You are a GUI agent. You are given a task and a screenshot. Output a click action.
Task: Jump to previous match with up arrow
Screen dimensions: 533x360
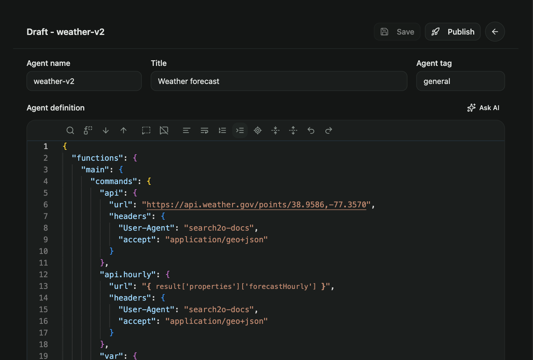click(124, 131)
